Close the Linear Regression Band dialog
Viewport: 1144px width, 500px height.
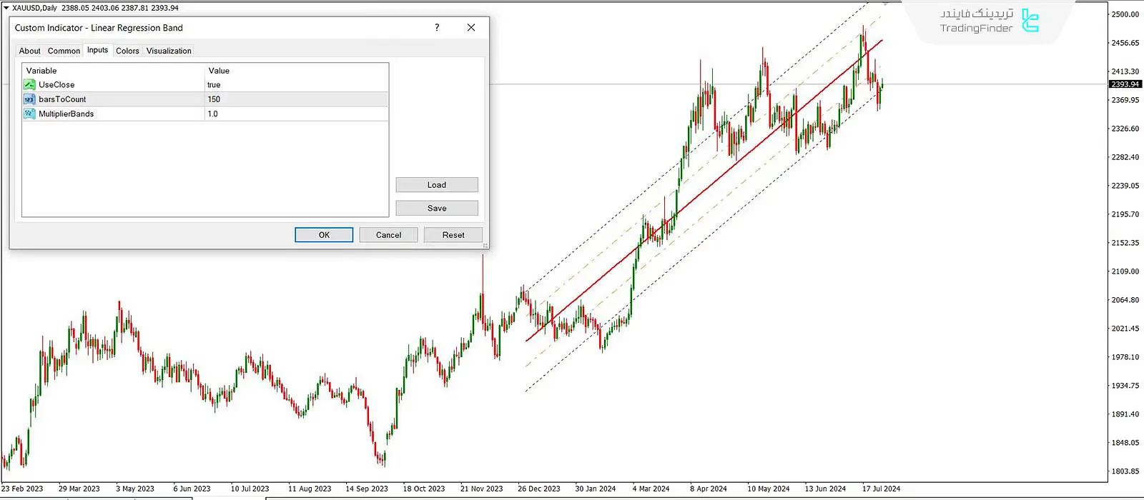(x=470, y=28)
